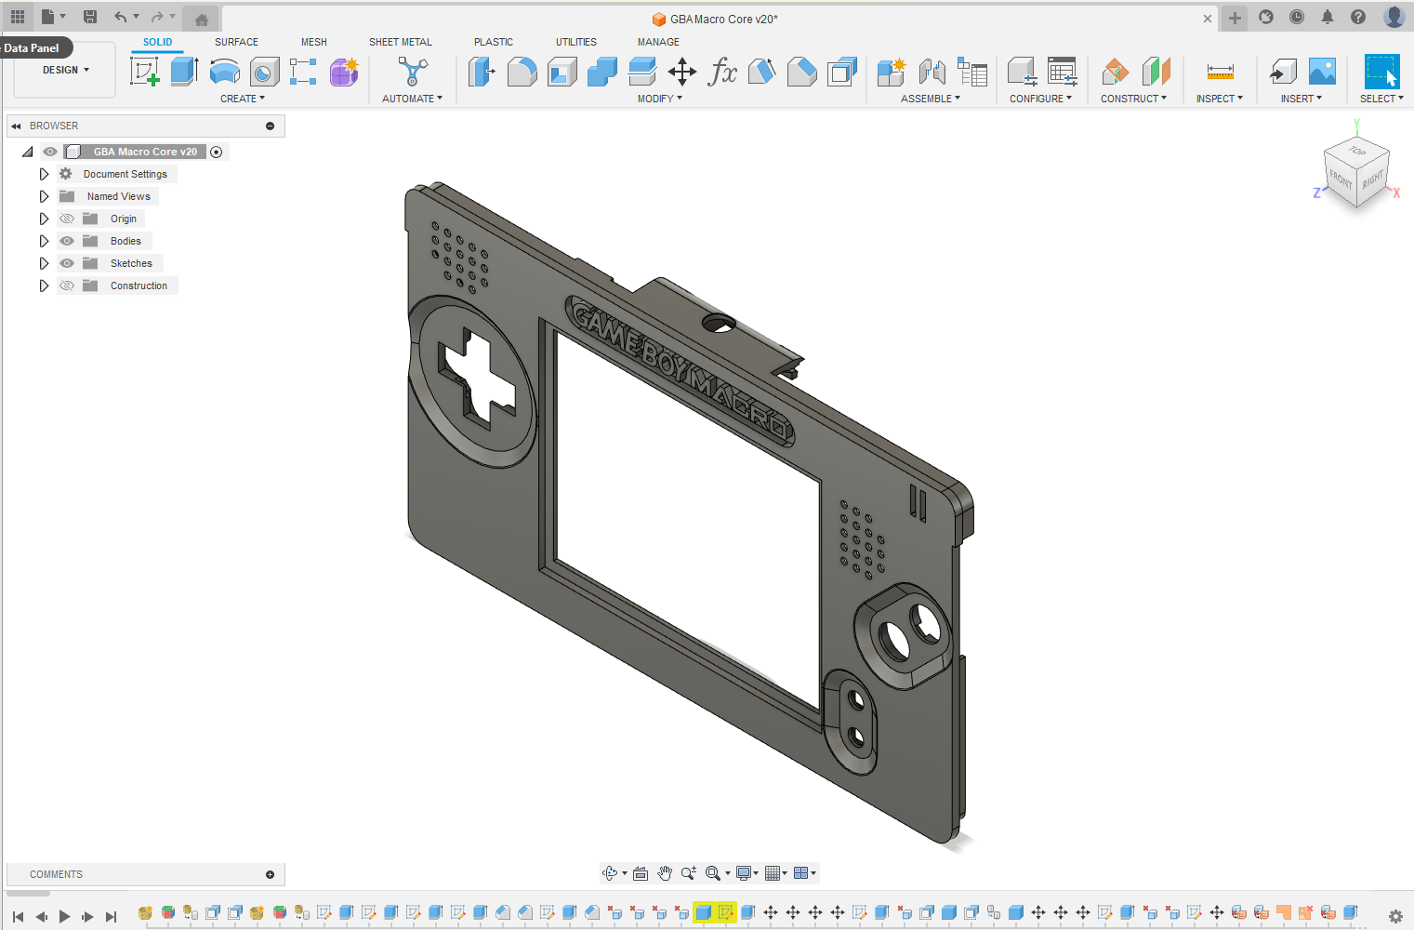
Task: Switch to the Plastic tab
Action: tap(494, 42)
